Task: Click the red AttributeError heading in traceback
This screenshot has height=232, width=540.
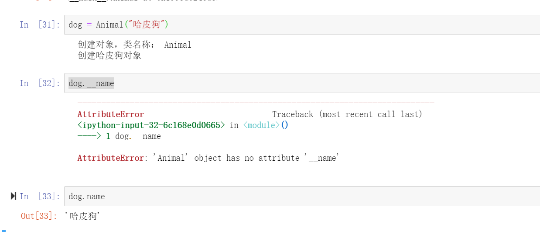Action: (x=111, y=114)
